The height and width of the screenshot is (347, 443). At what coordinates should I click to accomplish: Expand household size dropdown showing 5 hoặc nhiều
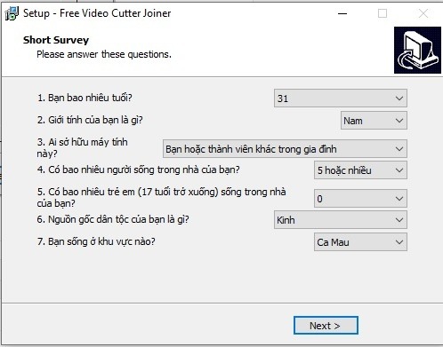tap(360, 170)
